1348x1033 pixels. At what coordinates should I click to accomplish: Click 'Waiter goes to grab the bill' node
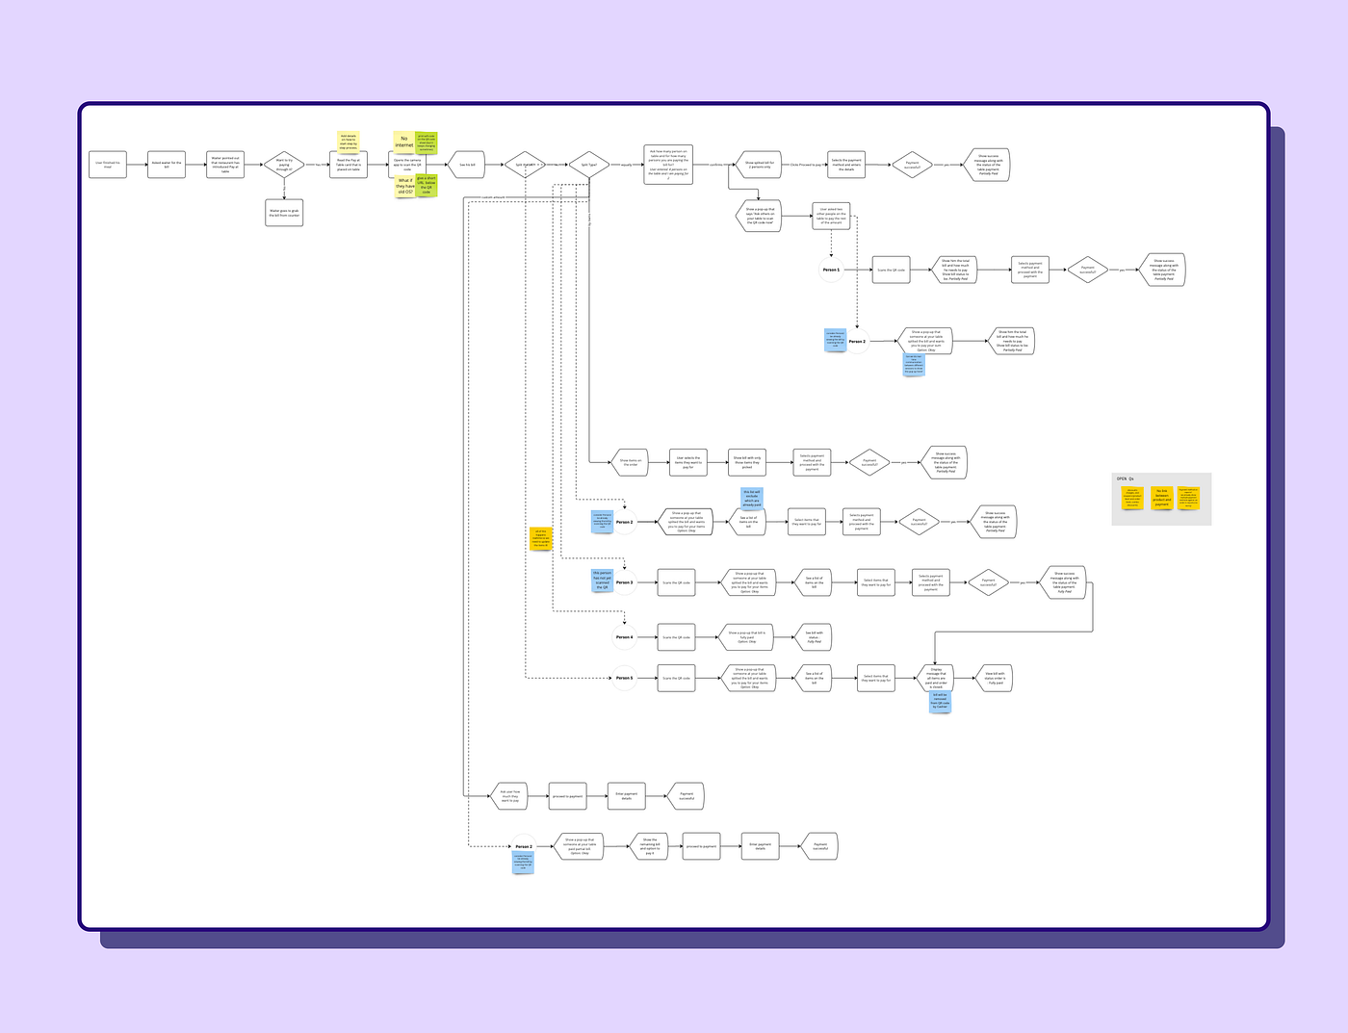tap(284, 213)
